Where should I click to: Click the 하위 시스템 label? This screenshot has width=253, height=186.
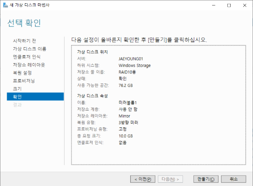point(88,65)
